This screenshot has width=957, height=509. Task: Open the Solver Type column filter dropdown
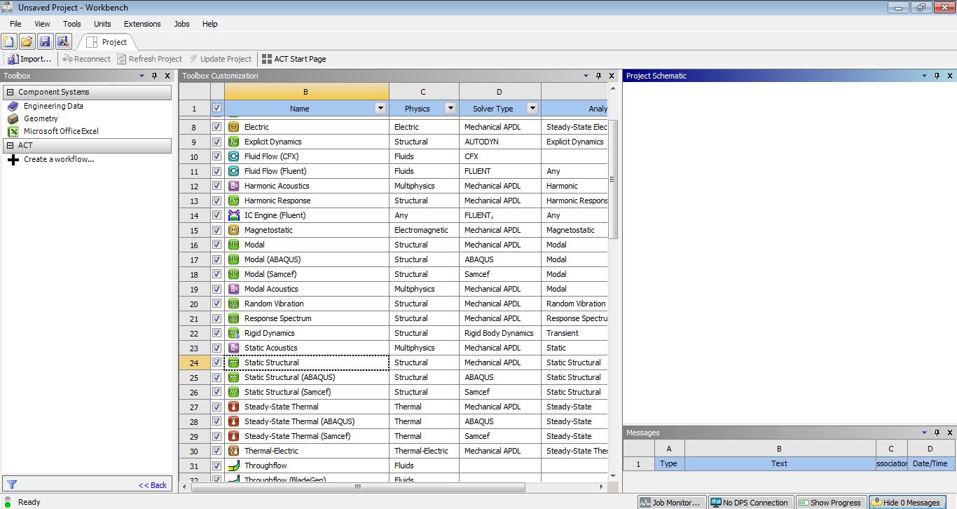click(x=532, y=108)
